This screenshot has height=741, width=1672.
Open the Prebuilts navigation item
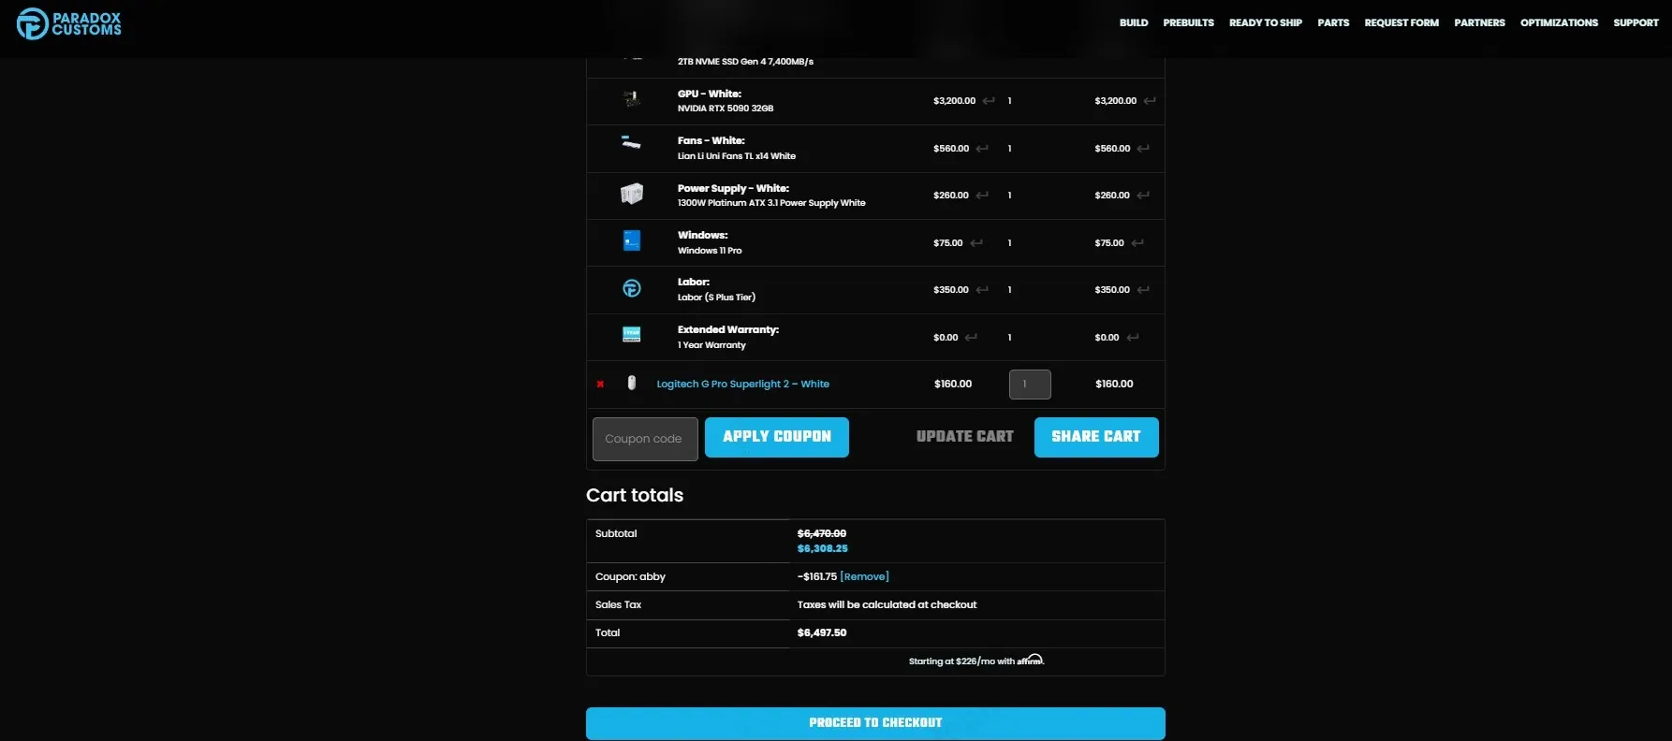click(x=1188, y=22)
